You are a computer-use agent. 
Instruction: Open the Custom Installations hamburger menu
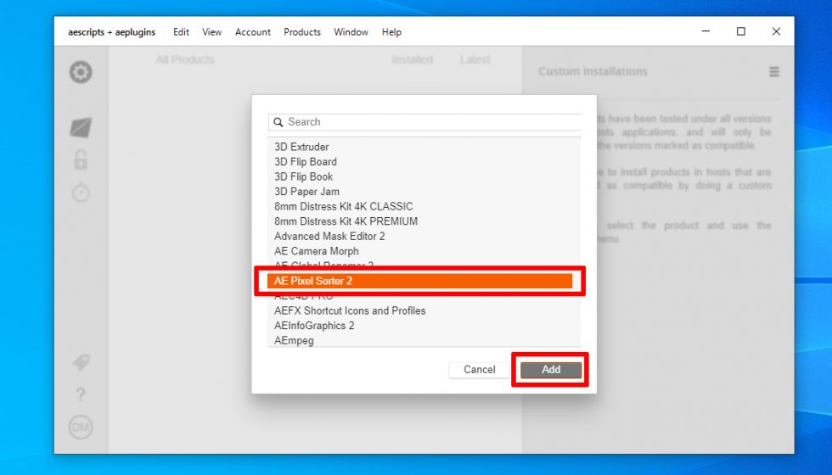(x=774, y=71)
